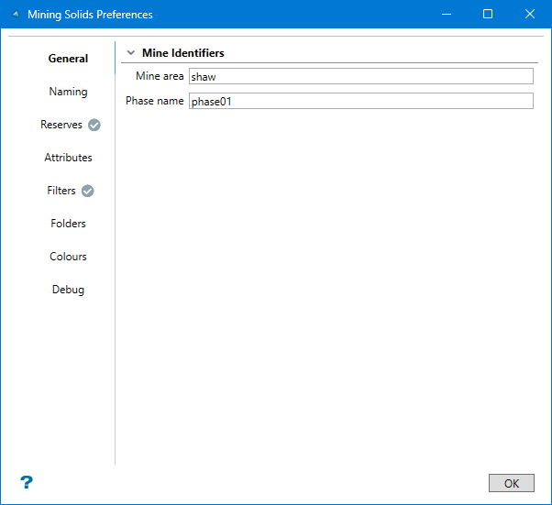This screenshot has width=552, height=505.
Task: Open the Filters preferences tab
Action: (x=61, y=191)
